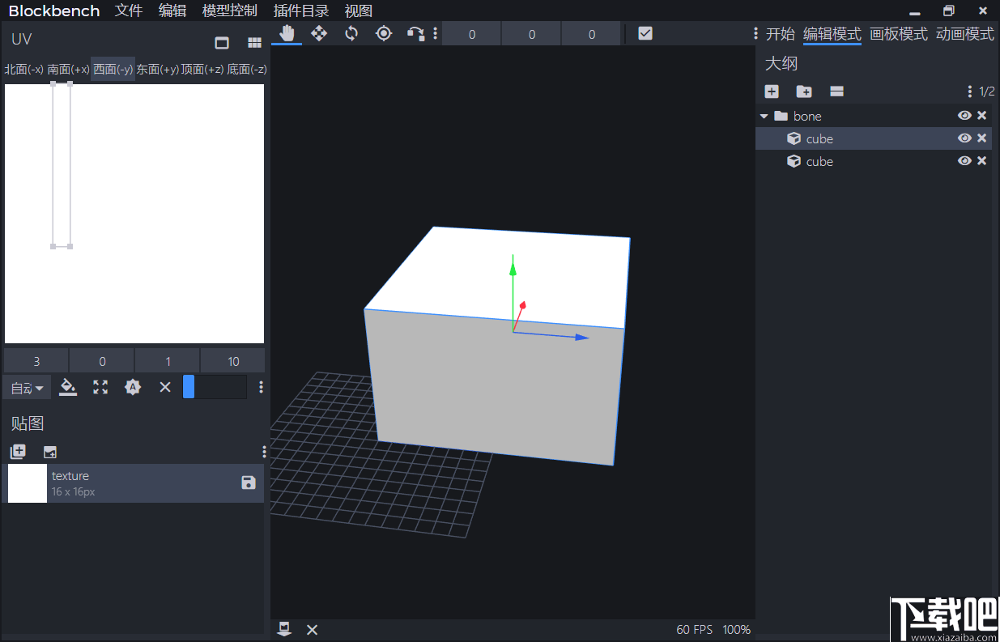Open the 自动 dropdown in UV panel
Image resolution: width=1000 pixels, height=642 pixels.
(27, 387)
